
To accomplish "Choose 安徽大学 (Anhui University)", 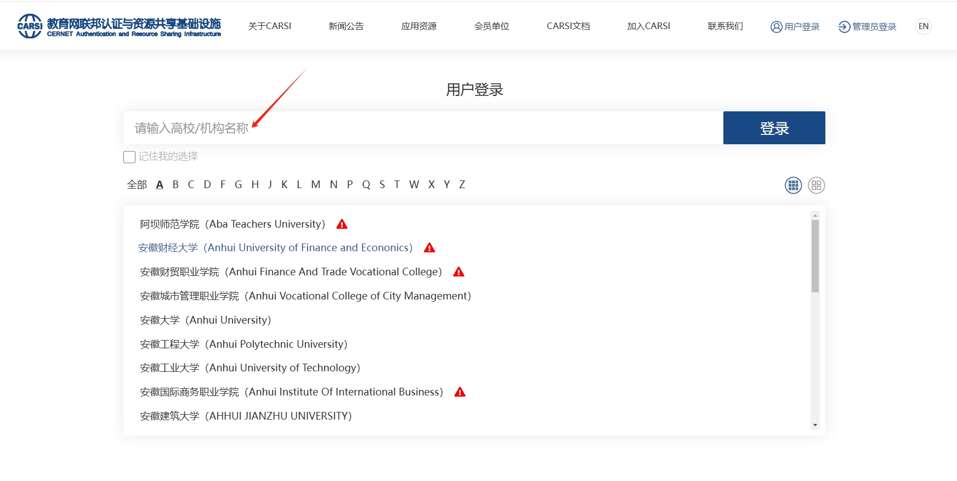I will tap(206, 320).
